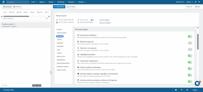Click the settings panel vertical scrollbar thumb
Screen dimensions: 203x92
click(x=198, y=42)
